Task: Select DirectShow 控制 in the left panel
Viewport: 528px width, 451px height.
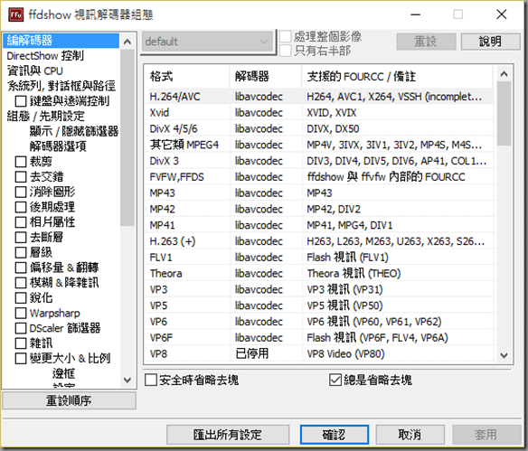Action: pos(45,55)
